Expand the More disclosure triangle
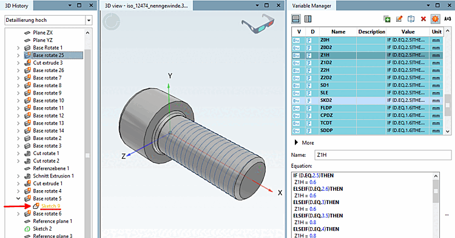Screen dimensions: 455x238 click(x=296, y=142)
